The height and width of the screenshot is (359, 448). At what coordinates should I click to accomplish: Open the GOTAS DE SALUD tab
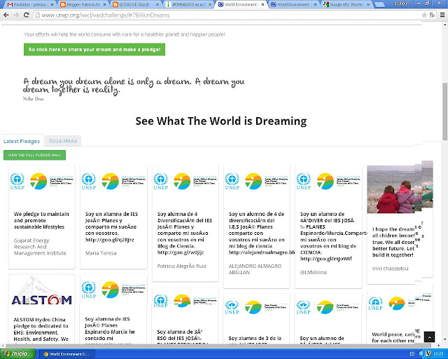coord(135,5)
